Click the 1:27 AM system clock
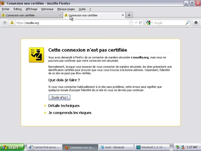The image size is (201, 151). (192, 147)
